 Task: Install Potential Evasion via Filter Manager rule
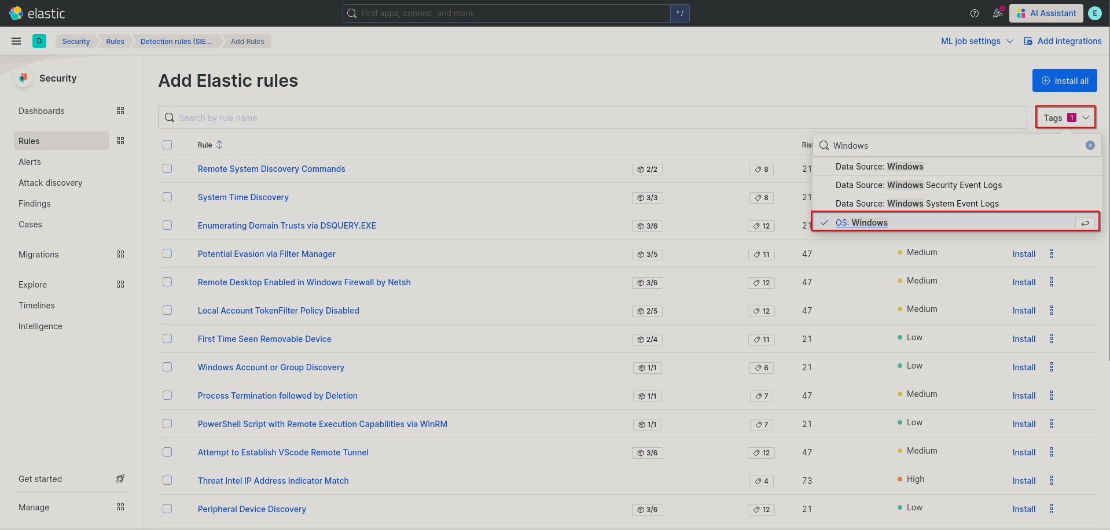point(1024,254)
